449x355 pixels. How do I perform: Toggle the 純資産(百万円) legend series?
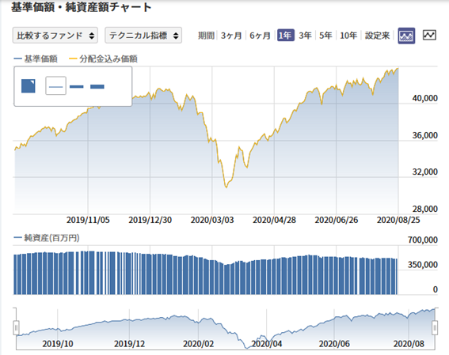click(47, 238)
